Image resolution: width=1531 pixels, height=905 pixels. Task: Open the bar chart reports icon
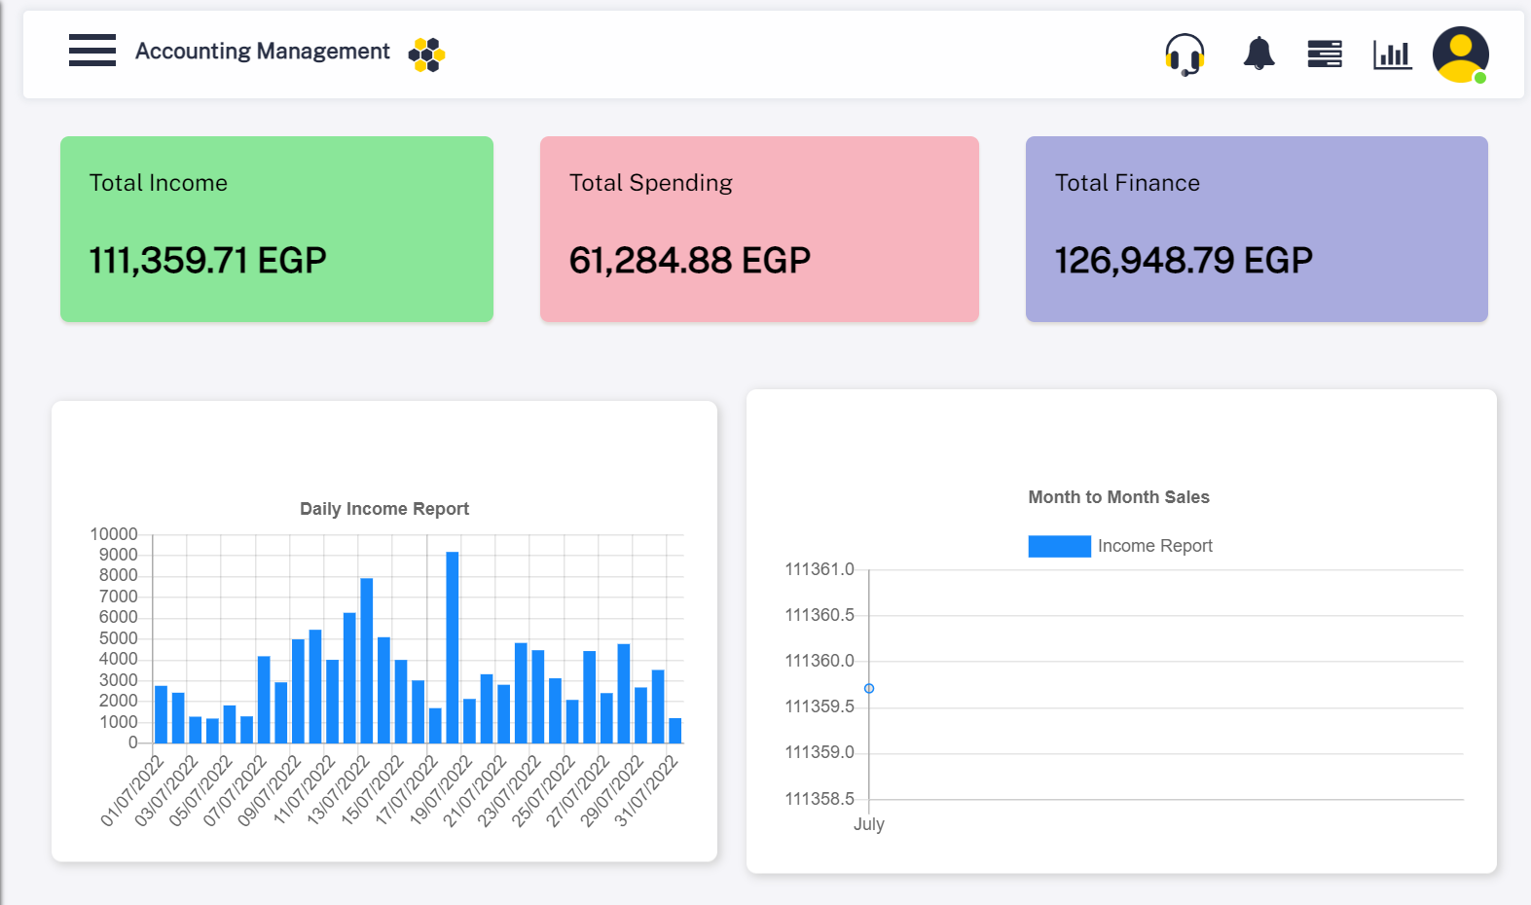[x=1392, y=54]
